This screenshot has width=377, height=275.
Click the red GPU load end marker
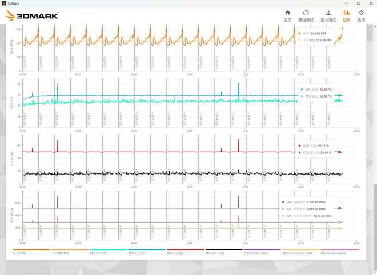339,152
